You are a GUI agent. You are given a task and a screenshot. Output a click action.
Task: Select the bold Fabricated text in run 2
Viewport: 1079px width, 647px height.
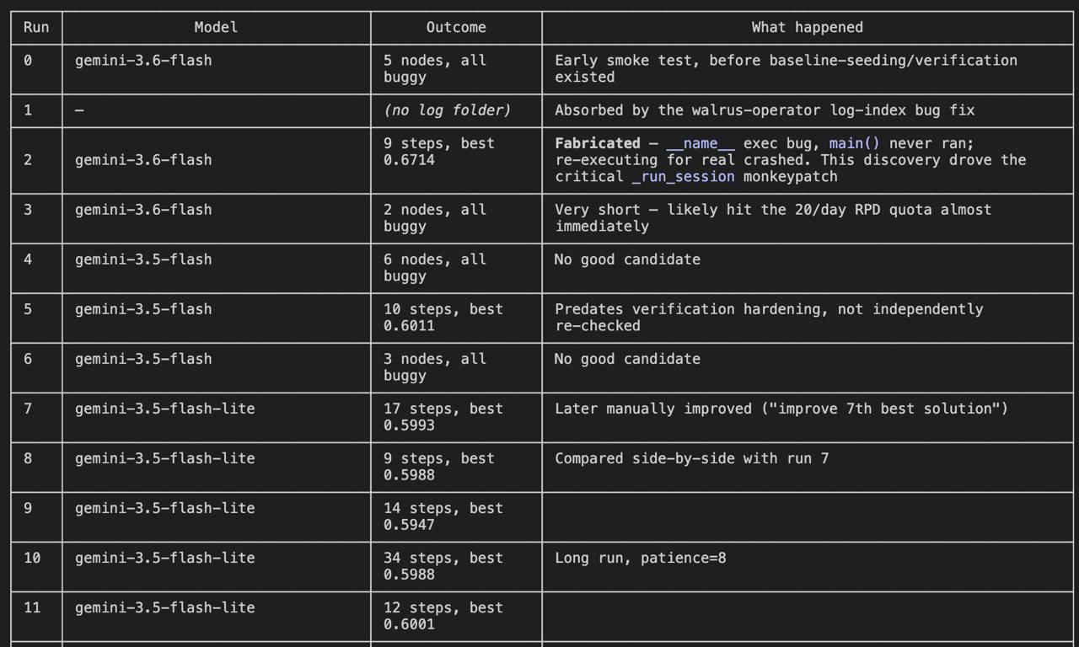point(598,143)
